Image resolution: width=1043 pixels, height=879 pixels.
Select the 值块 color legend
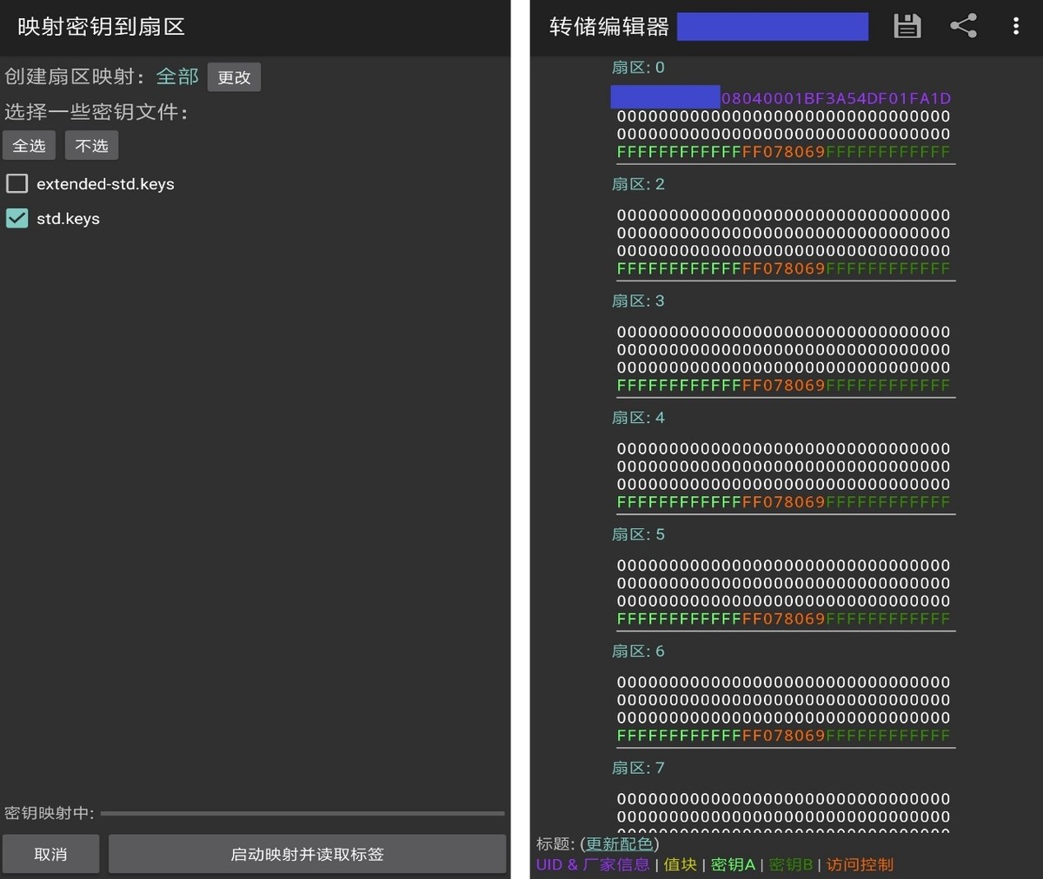681,864
